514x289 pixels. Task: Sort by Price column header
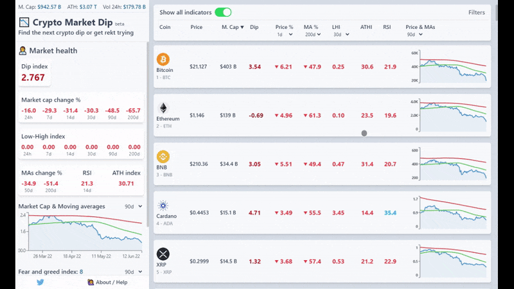197,27
